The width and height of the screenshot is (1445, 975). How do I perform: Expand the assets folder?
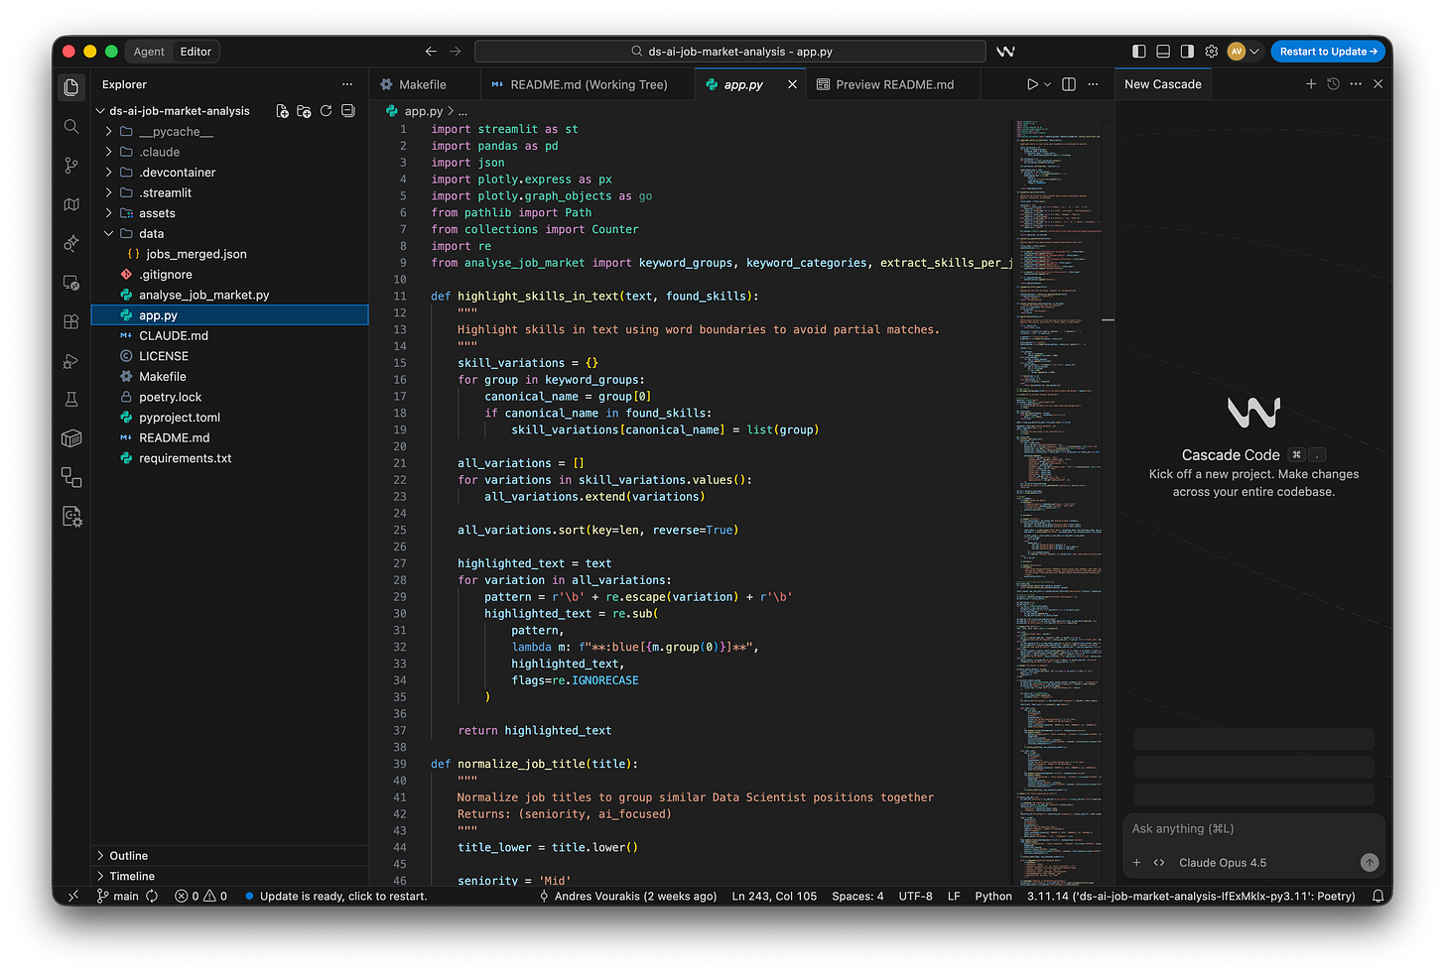[157, 213]
